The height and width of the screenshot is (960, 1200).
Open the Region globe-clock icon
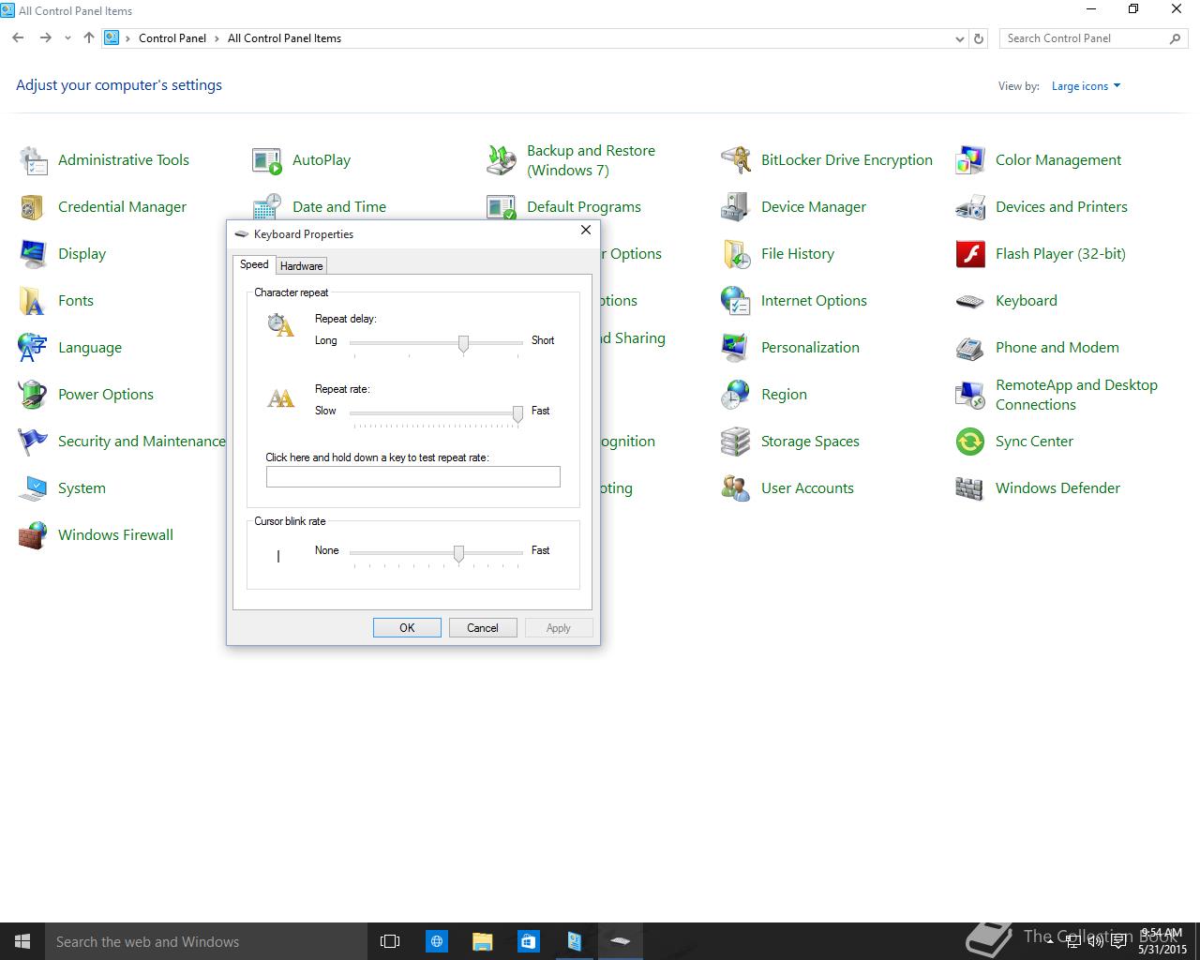click(x=736, y=395)
